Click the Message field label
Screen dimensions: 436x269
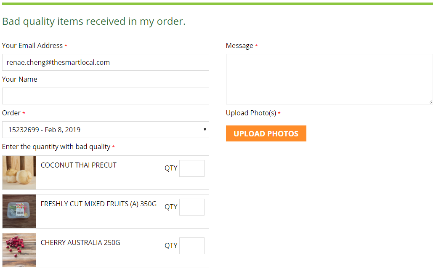click(x=239, y=45)
